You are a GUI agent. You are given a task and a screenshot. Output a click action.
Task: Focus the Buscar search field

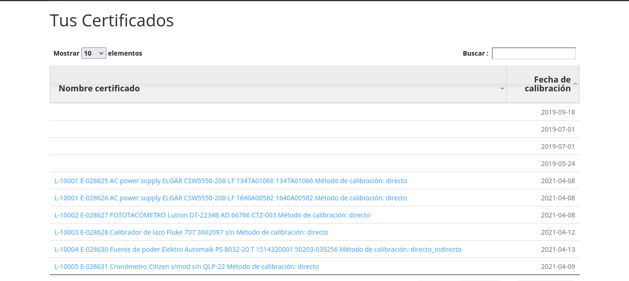coord(534,53)
